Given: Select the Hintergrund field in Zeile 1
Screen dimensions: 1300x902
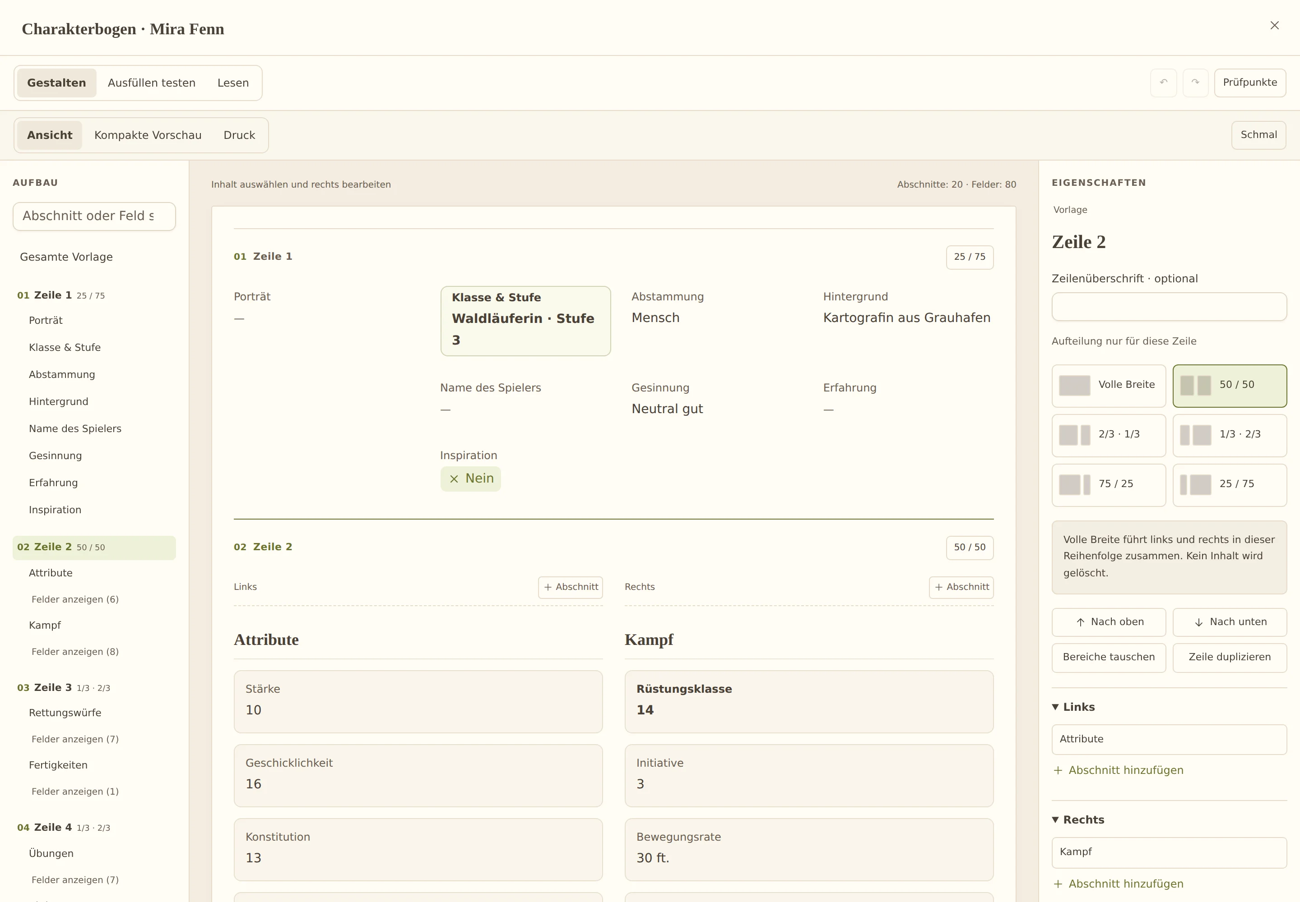Looking at the screenshot, I should point(907,308).
